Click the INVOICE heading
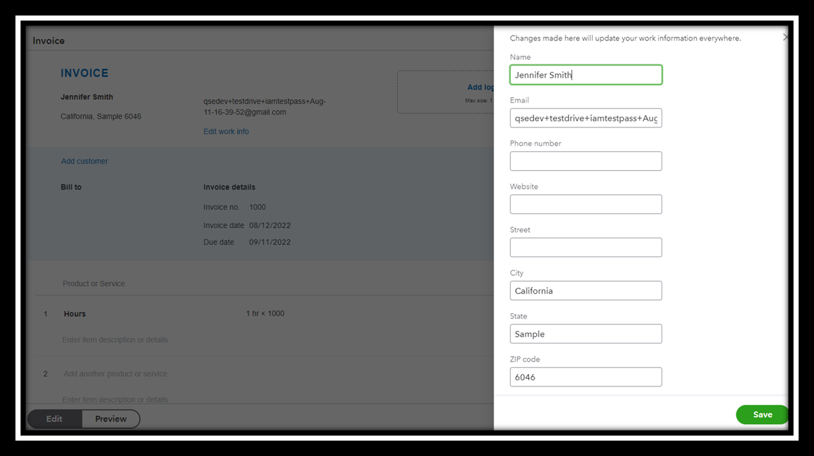Screen dimensions: 814x456 tap(84, 73)
